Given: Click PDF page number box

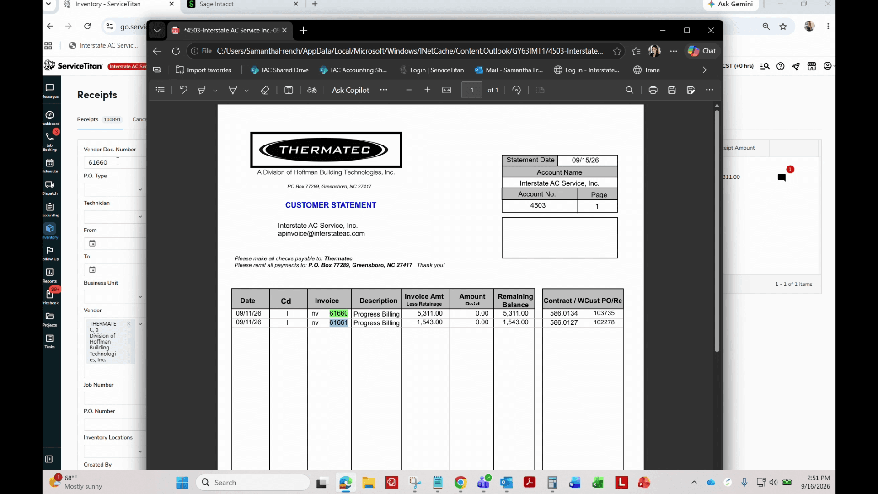Looking at the screenshot, I should (471, 90).
